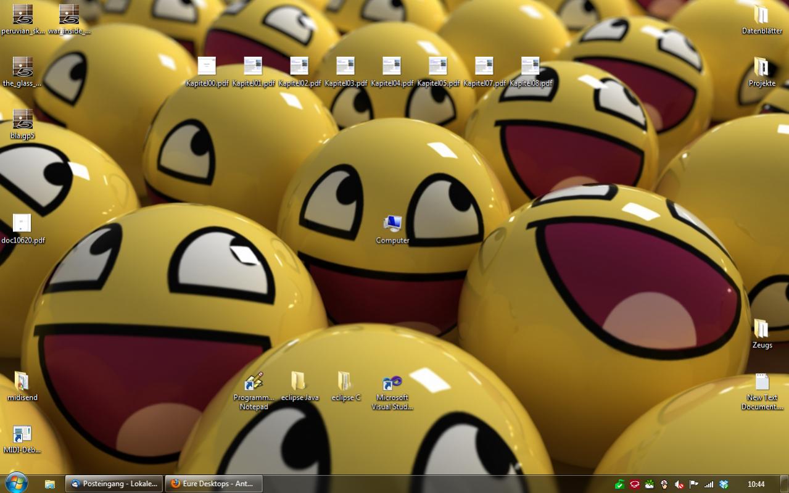Switch to Eure Desktops Firefox window
This screenshot has width=789, height=493.
tap(214, 484)
